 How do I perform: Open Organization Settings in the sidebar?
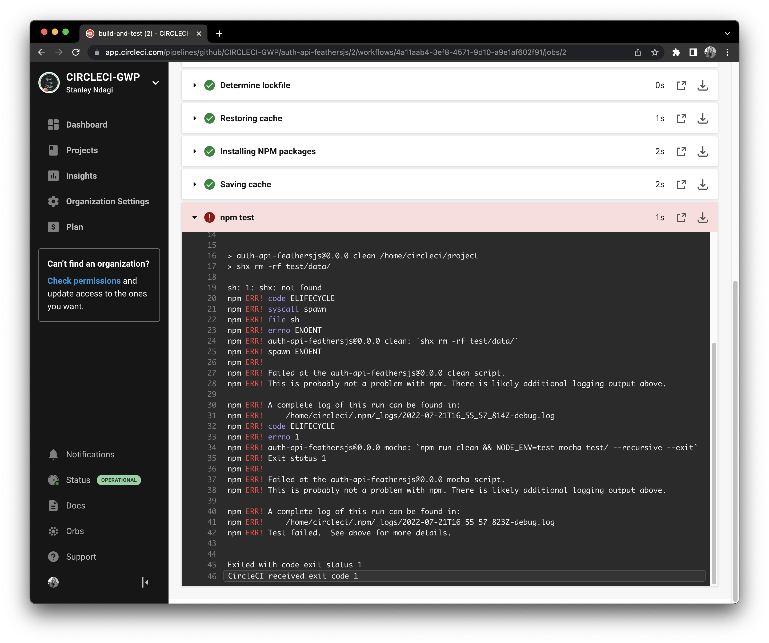click(x=107, y=202)
